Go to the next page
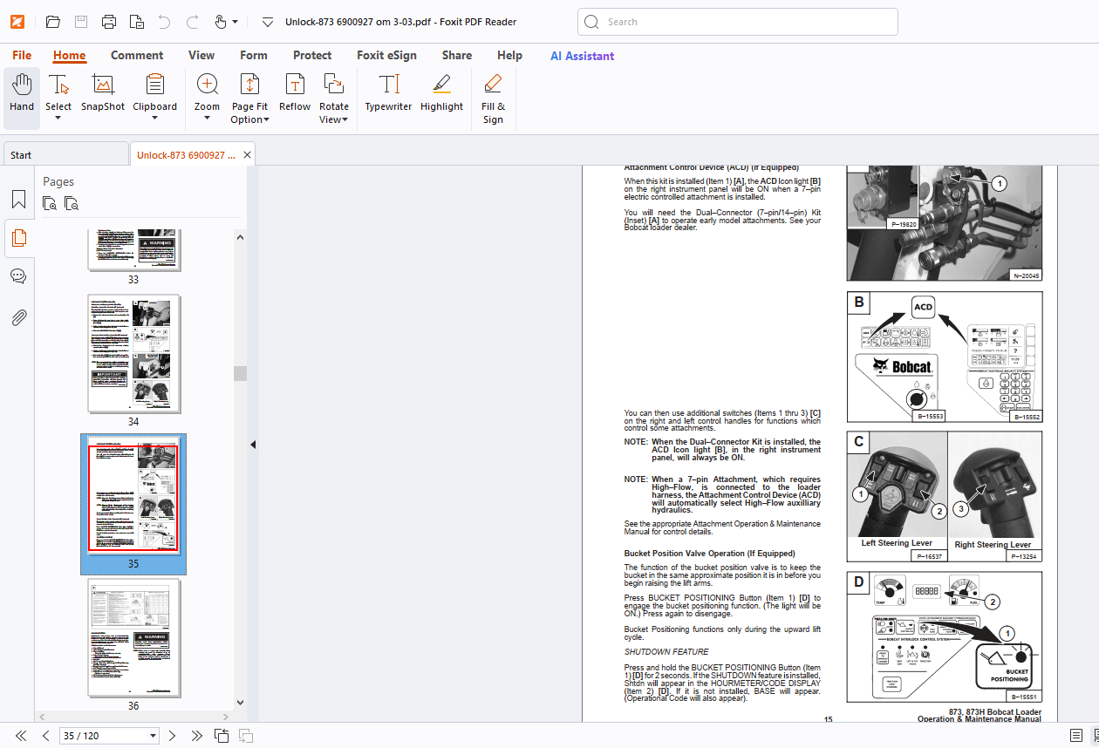Image resolution: width=1099 pixels, height=748 pixels. point(172,736)
